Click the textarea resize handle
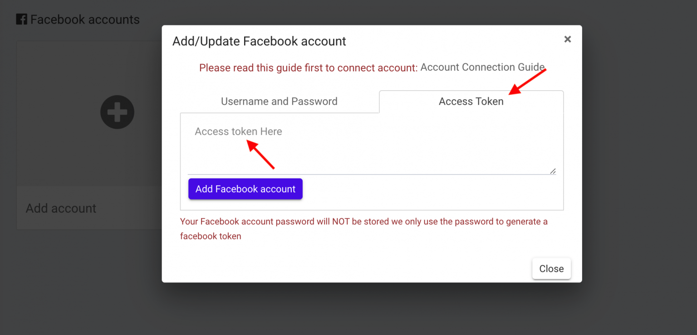This screenshot has height=335, width=697. (x=553, y=171)
